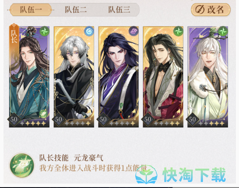Tap the purple cloud element icon on third card
The width and height of the screenshot is (239, 188).
pos(133,31)
